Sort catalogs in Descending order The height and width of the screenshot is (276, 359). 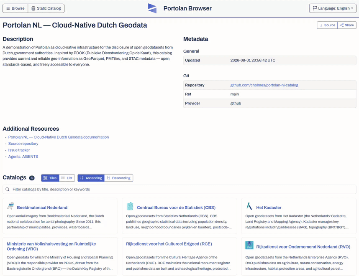(118, 178)
